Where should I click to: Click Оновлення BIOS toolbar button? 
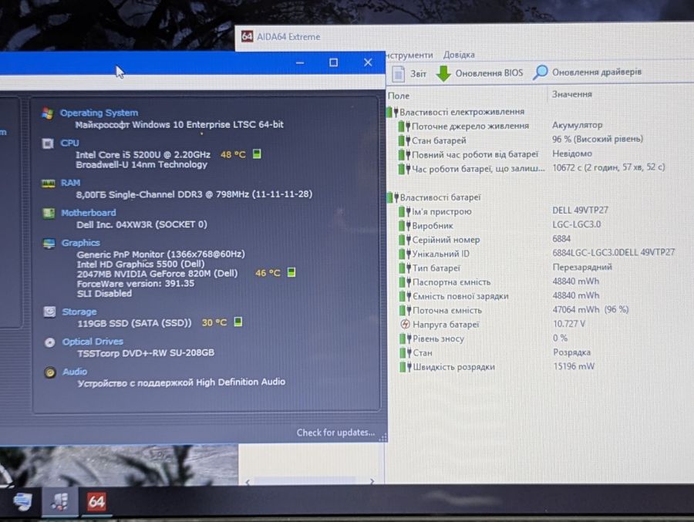[480, 73]
